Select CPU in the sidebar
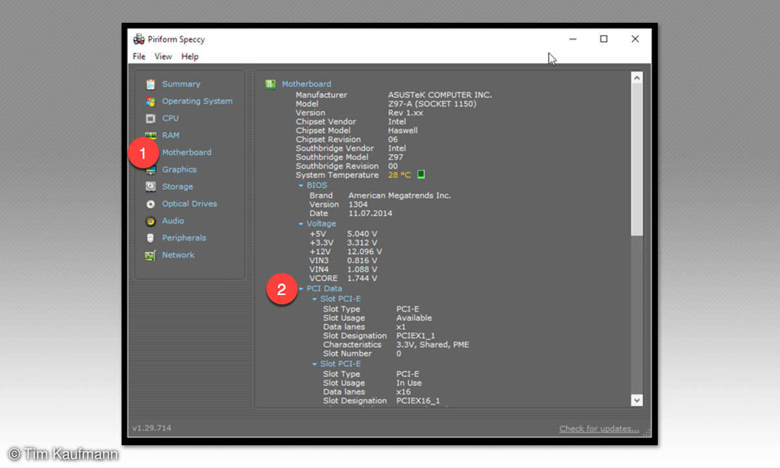Viewport: 780px width, 468px height. [x=170, y=118]
